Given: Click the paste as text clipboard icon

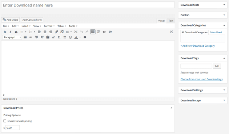Looking at the screenshot, I should point(48,37).
